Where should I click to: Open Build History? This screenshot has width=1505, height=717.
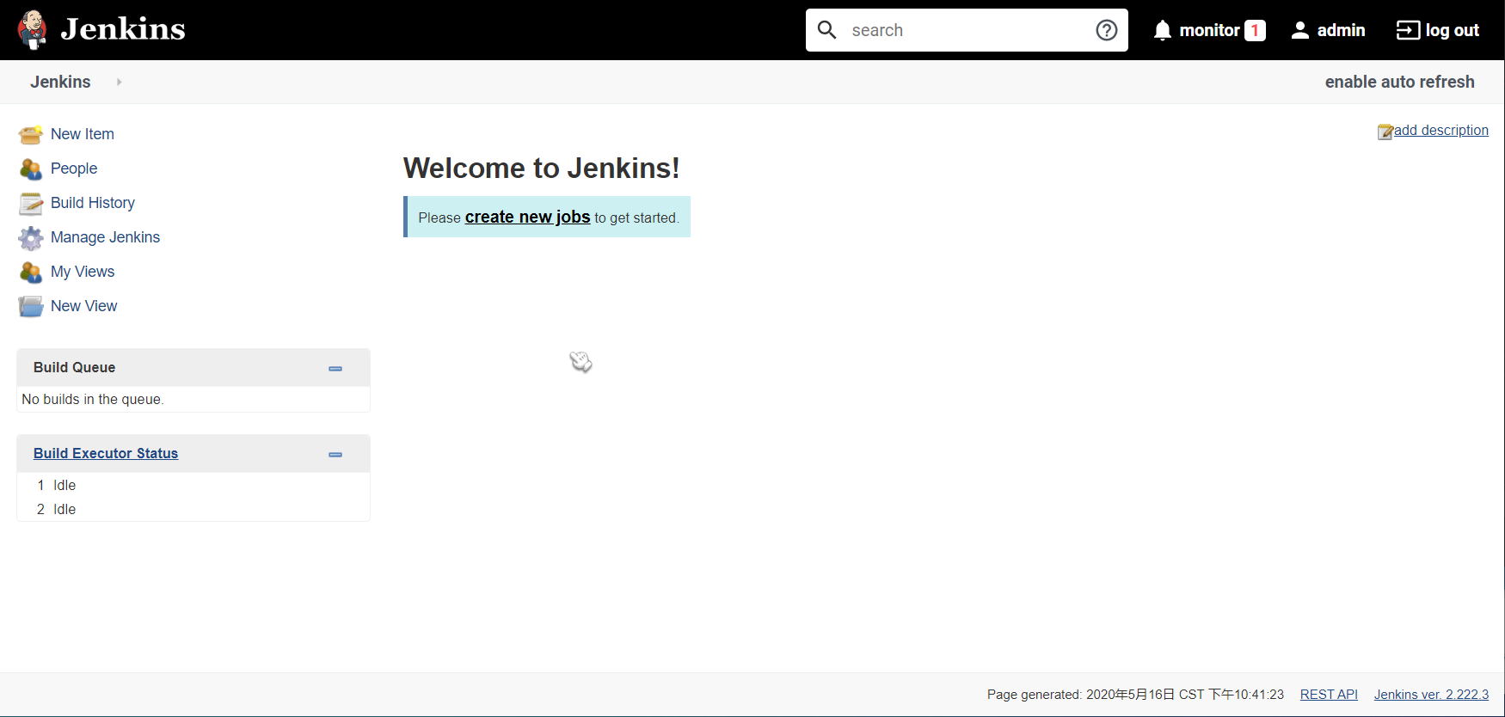click(93, 203)
